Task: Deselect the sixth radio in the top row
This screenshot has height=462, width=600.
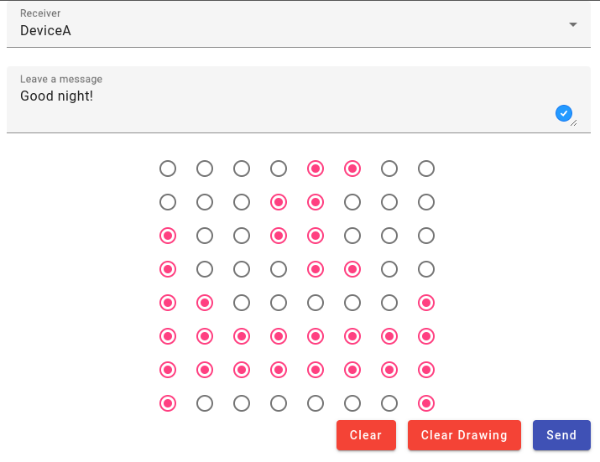Action: 352,169
